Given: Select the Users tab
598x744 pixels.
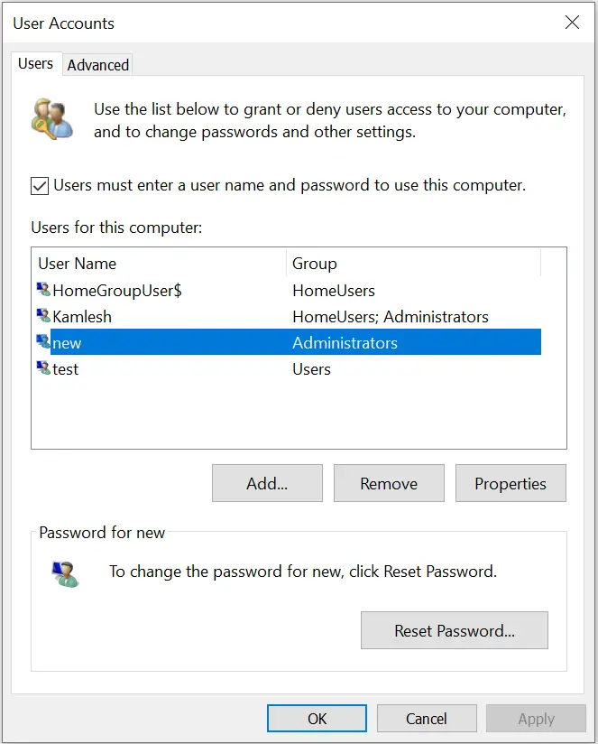Looking at the screenshot, I should [35, 63].
